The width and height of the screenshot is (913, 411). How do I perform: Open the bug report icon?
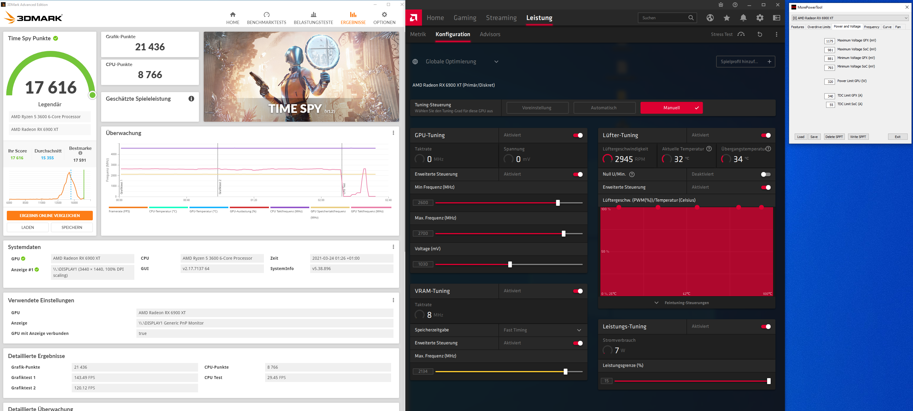pyautogui.click(x=721, y=5)
